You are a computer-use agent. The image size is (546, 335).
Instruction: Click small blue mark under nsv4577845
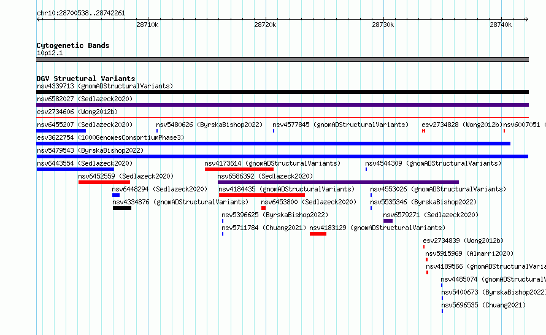(274, 131)
